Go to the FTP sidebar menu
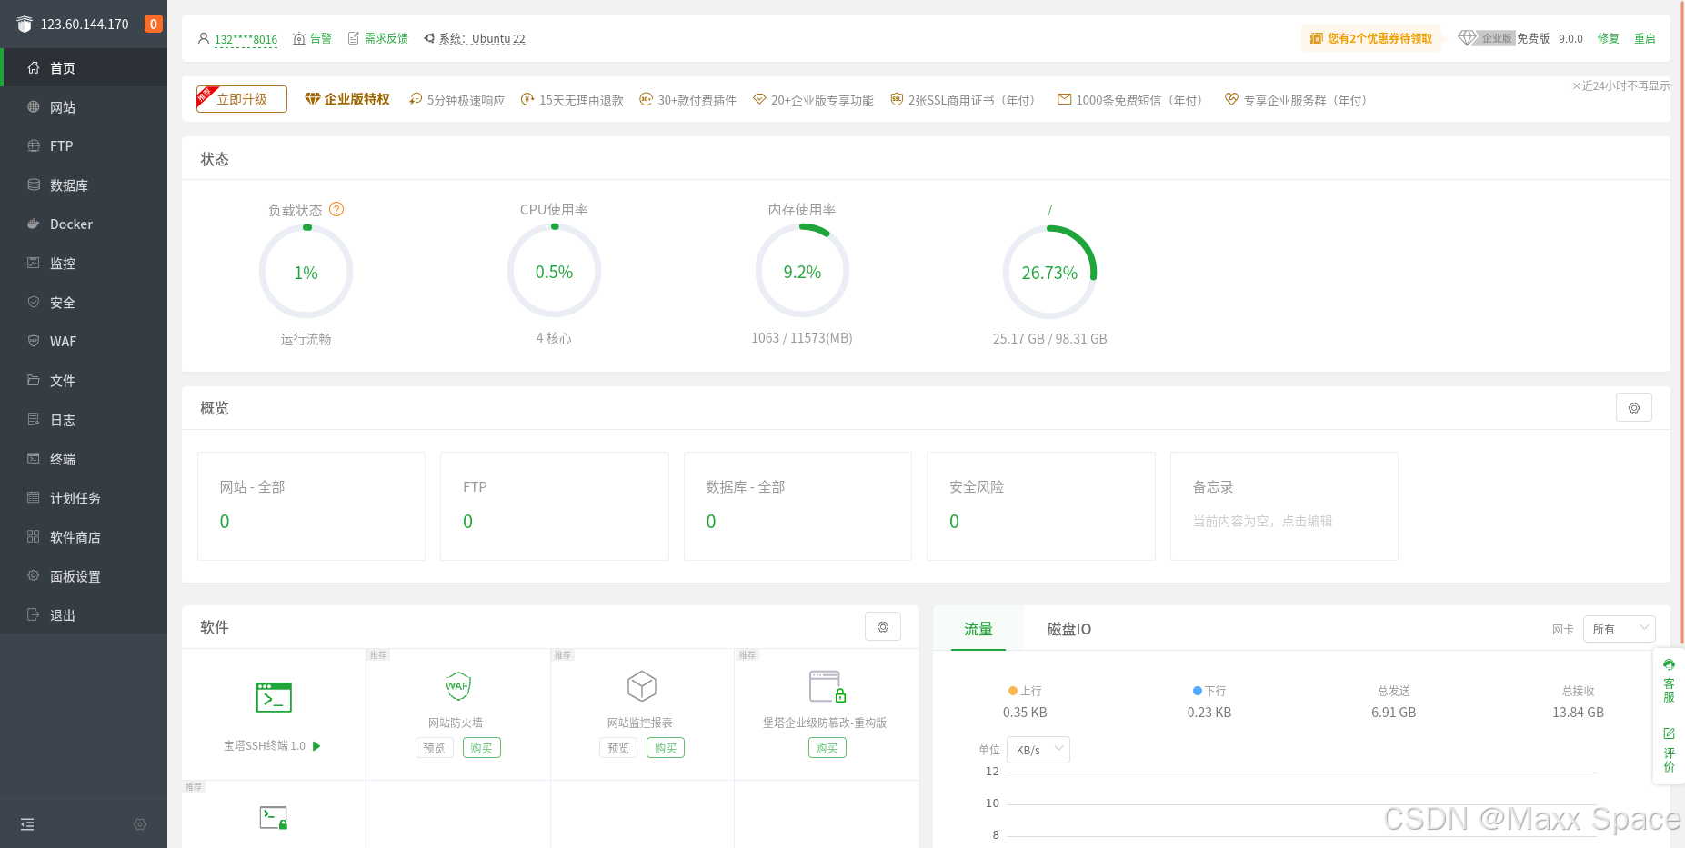 click(84, 146)
